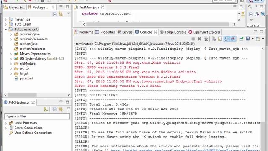Collapse all in Package Explorer toolbar
268x151 pixels.
tap(54, 14)
